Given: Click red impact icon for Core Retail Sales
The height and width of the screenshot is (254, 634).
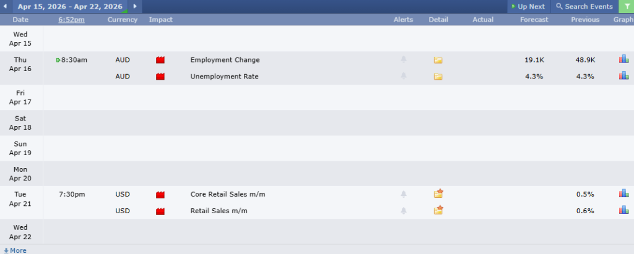Looking at the screenshot, I should (x=160, y=195).
